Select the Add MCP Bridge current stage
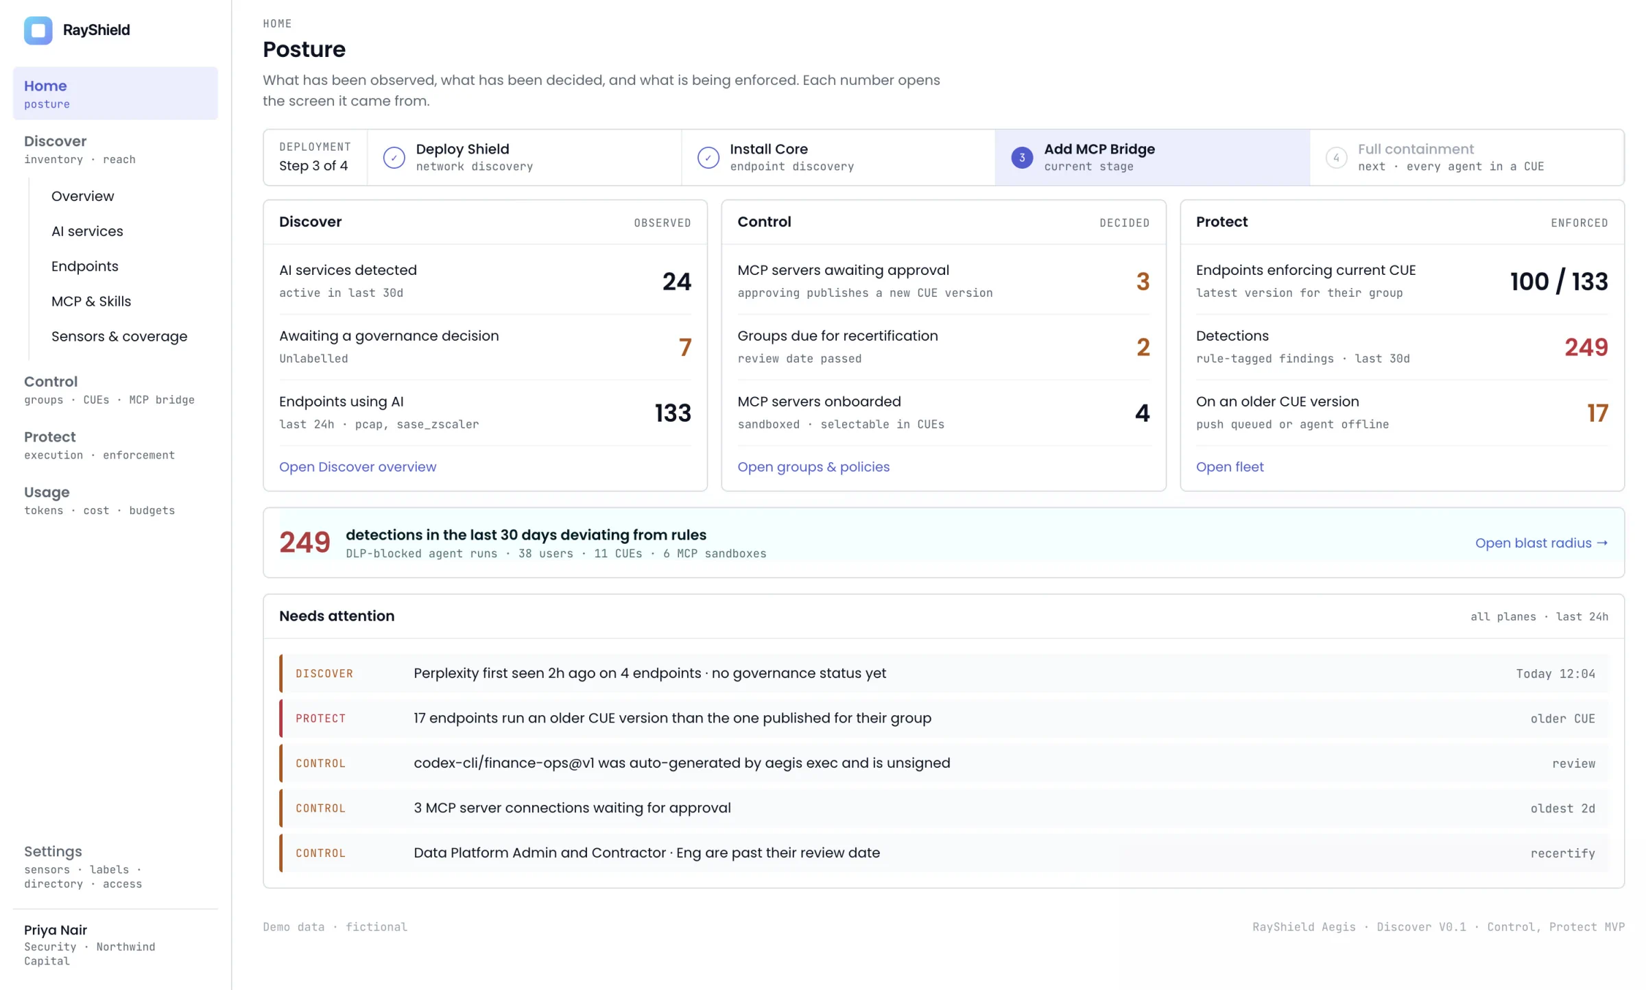 coord(1152,158)
